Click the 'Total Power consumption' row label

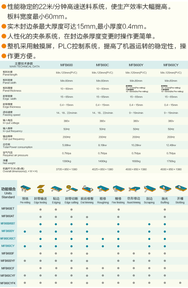(x=17, y=147)
